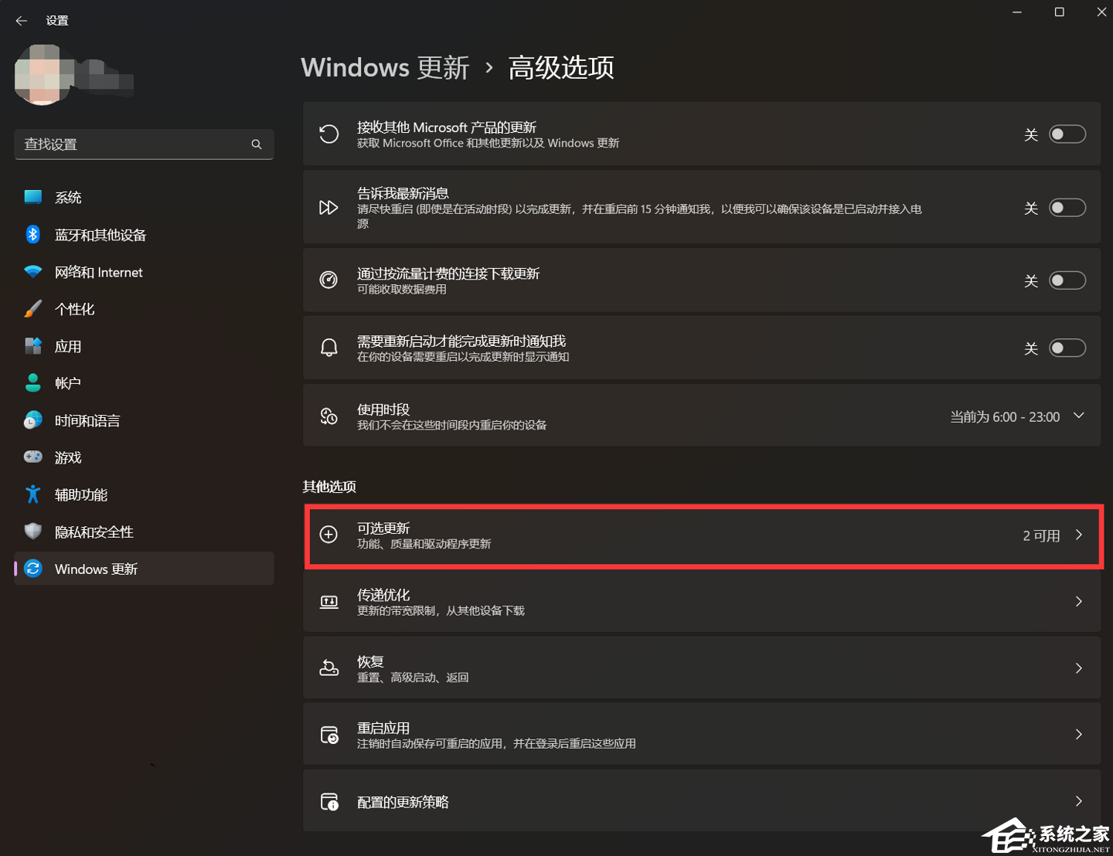
Task: Click the 传递优化 delivery icon
Action: point(328,602)
